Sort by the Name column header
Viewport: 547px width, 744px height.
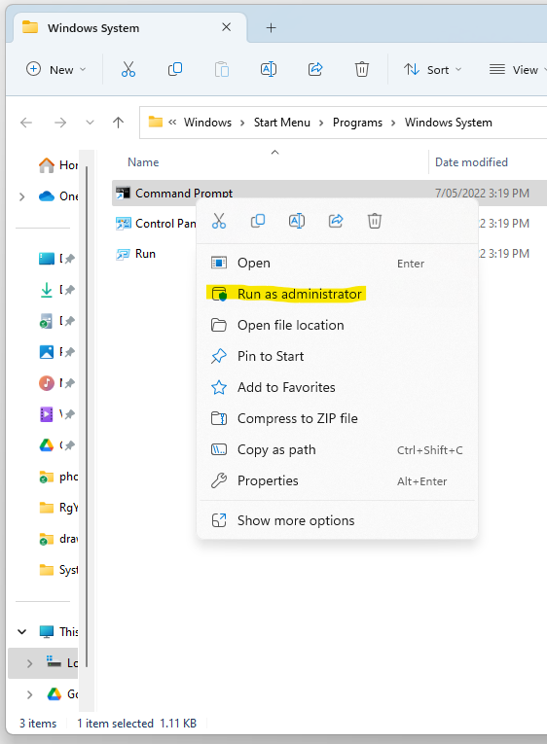[x=143, y=162]
